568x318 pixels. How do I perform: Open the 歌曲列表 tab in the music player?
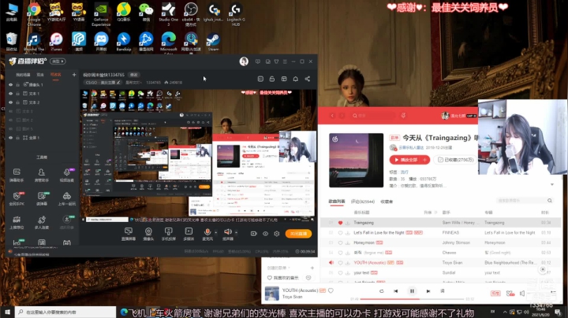tap(337, 202)
